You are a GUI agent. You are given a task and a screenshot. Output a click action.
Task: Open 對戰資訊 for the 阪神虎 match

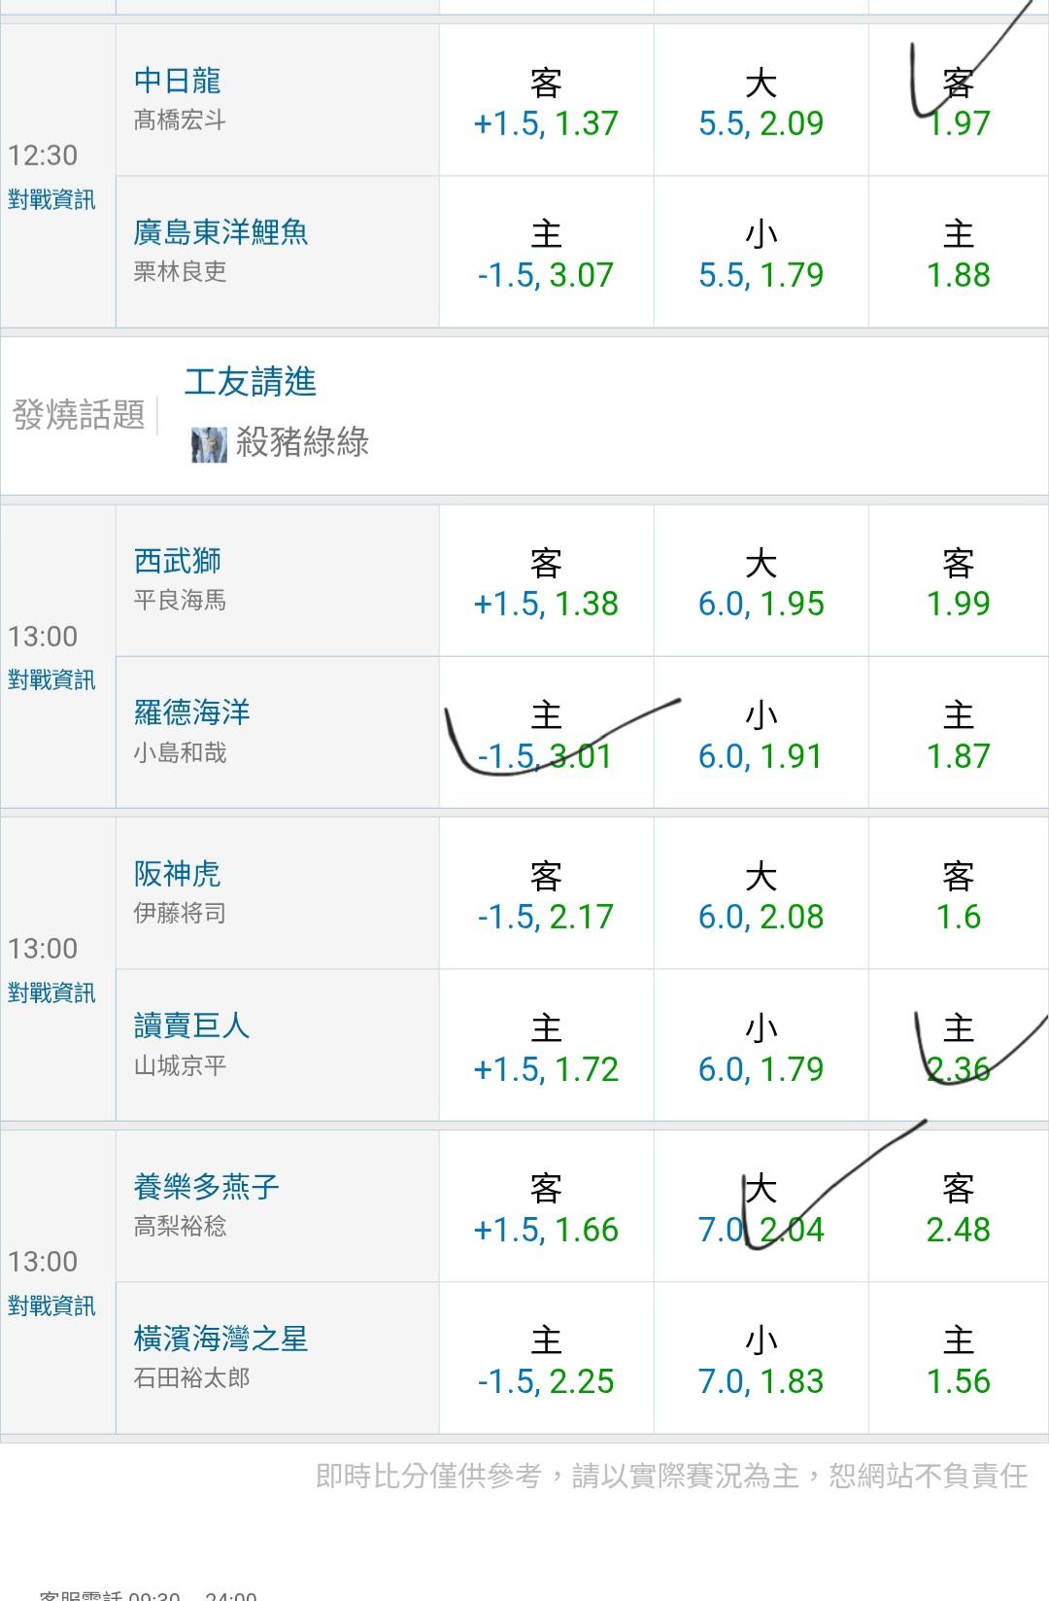pos(51,992)
